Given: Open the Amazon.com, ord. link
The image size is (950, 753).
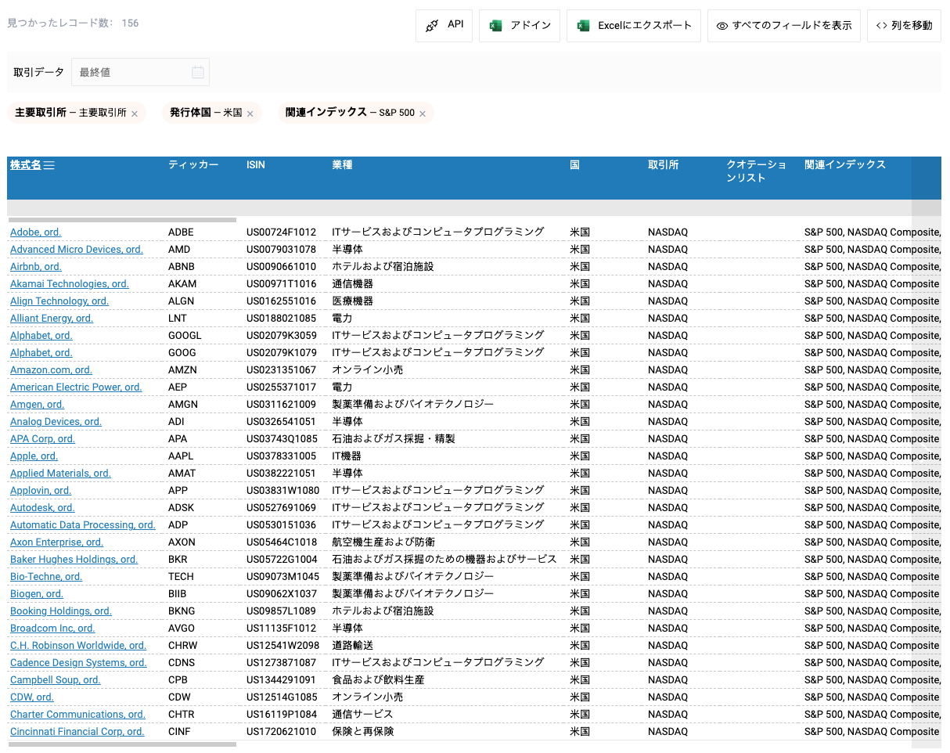Looking at the screenshot, I should [51, 369].
